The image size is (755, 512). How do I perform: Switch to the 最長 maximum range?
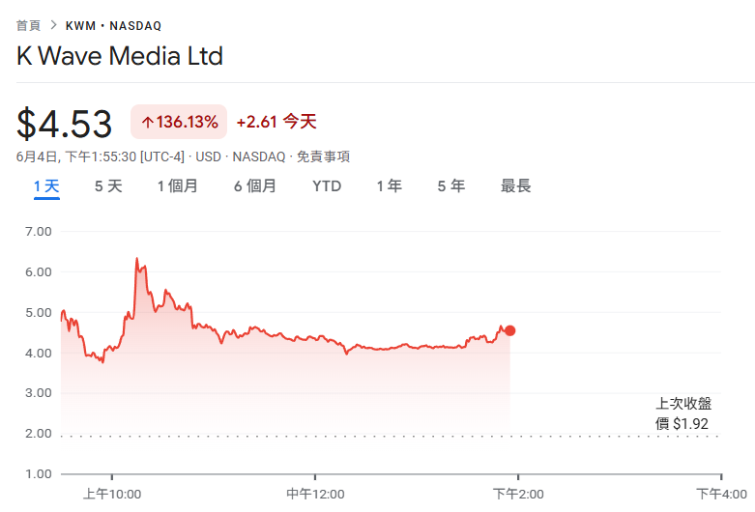coord(516,186)
